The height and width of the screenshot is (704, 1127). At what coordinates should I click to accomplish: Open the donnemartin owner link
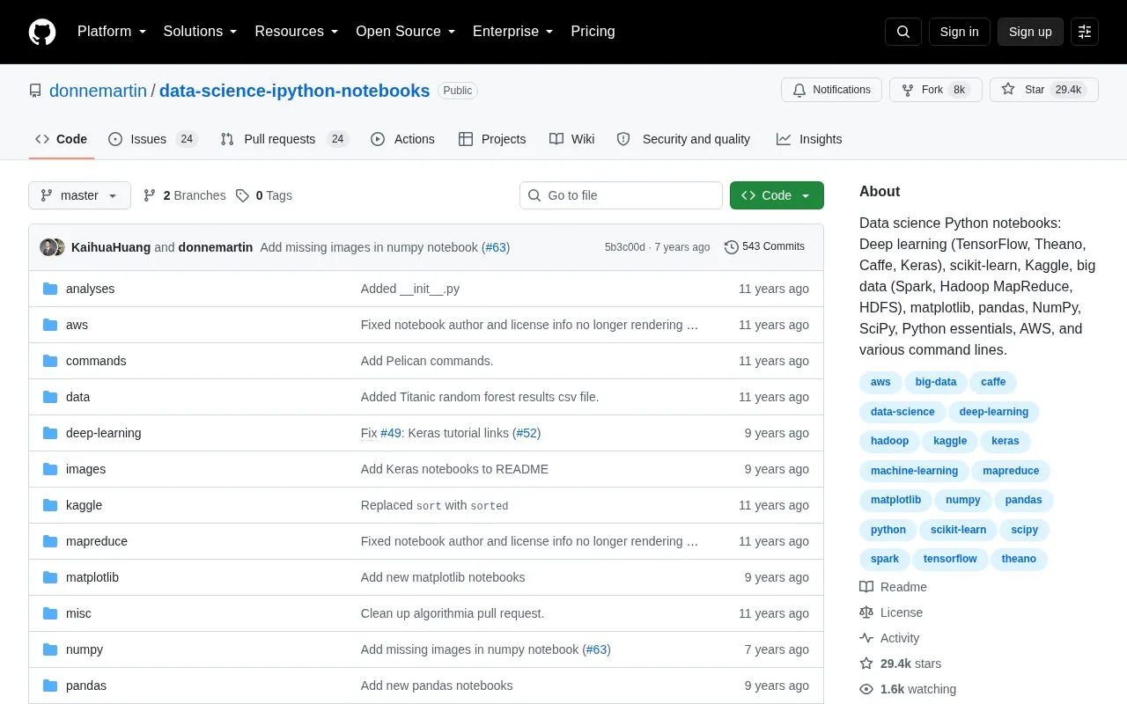[98, 91]
